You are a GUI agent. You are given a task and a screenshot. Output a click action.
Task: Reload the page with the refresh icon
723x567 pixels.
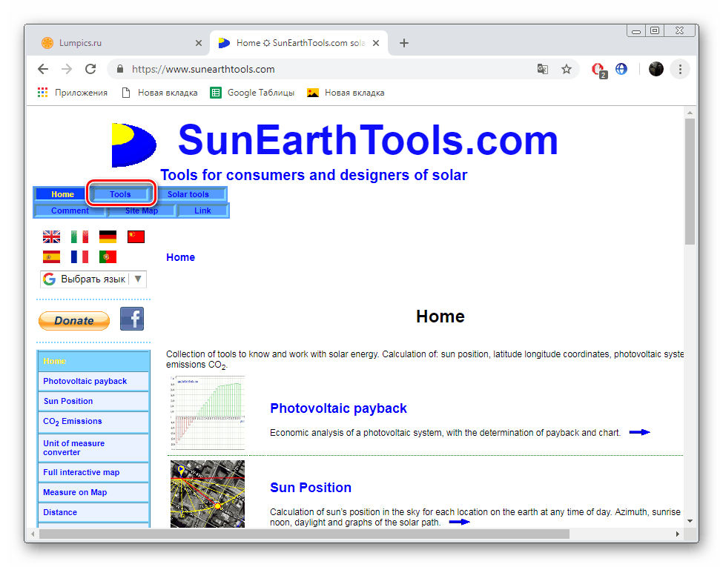coord(90,69)
